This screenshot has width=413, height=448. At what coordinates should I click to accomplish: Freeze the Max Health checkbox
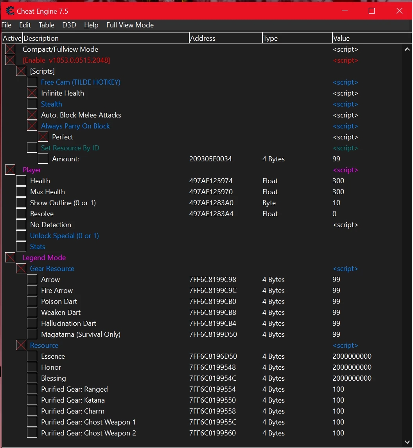tap(21, 192)
